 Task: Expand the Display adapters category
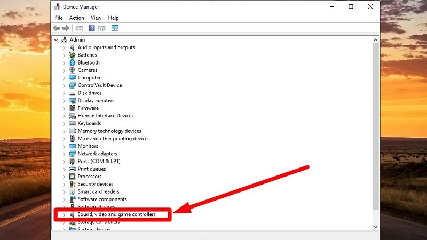pos(64,101)
